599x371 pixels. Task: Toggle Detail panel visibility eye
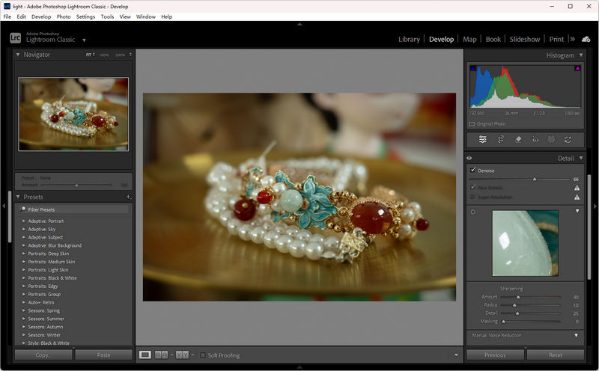tap(469, 159)
